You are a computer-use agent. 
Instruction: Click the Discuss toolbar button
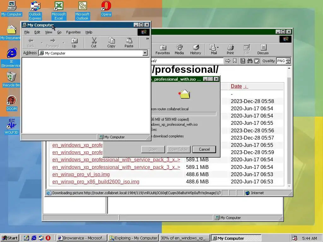tap(263, 49)
